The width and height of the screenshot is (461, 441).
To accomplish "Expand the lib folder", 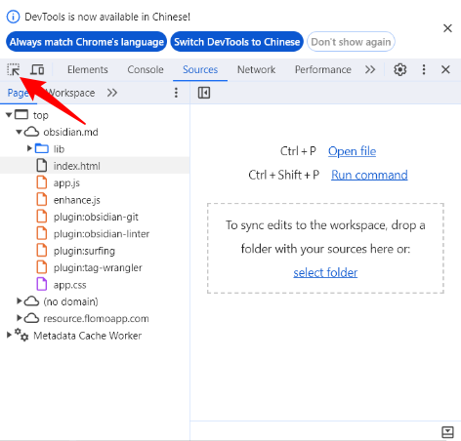I will pos(29,148).
